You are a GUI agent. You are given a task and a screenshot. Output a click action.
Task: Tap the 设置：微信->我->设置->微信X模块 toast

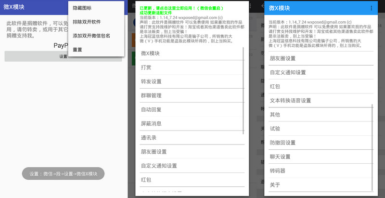[x=63, y=174]
